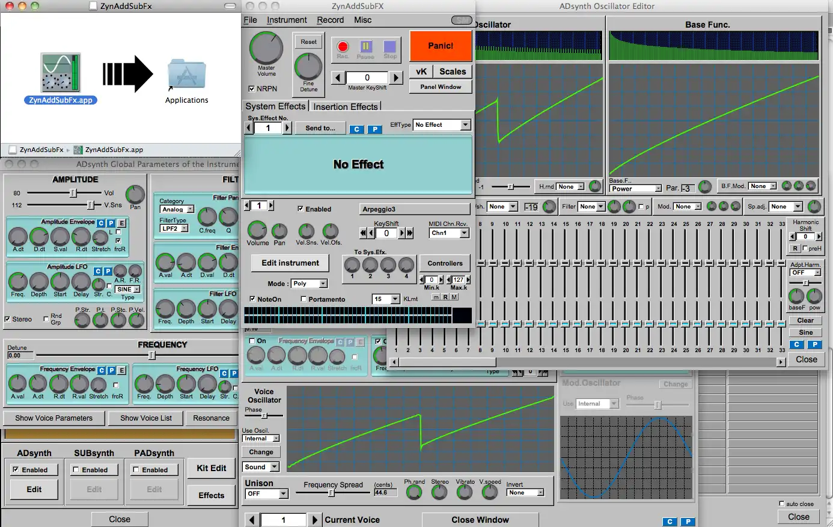
Task: Click the Fine Detune knob
Action: pyautogui.click(x=308, y=67)
